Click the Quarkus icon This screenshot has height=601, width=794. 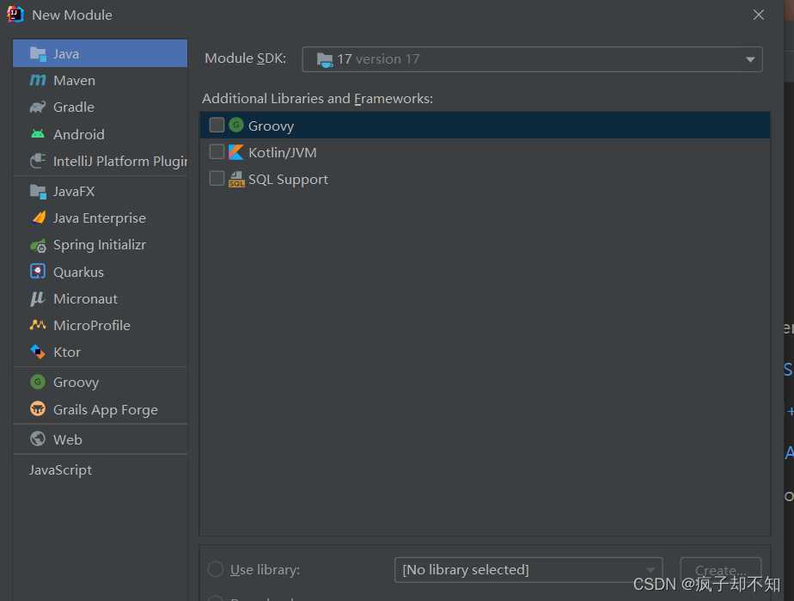coord(38,272)
